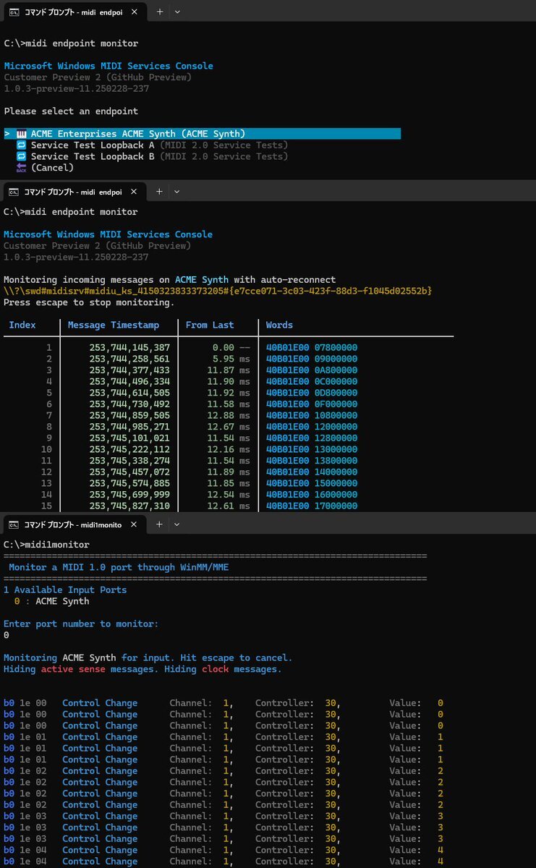Click timestamp 253,744,258,561
This screenshot has height=868, width=536.
(x=129, y=359)
